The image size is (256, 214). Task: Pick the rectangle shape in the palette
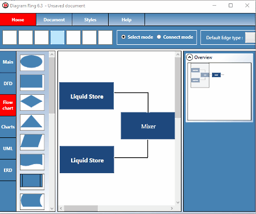pyautogui.click(x=32, y=82)
